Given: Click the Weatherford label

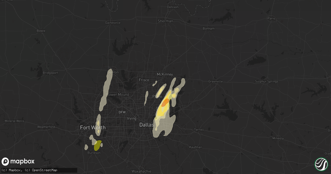Looking at the screenshot, I should [46, 127].
